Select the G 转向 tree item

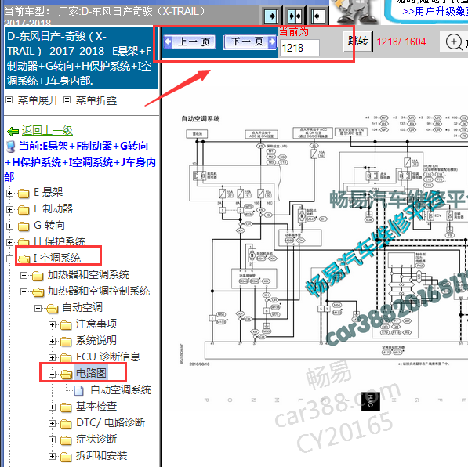[x=49, y=225]
